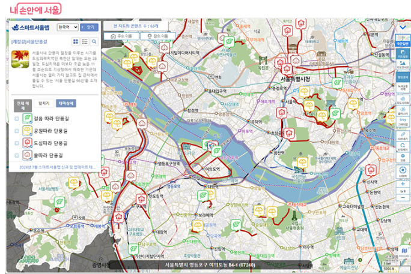Click the 고속터미널역 station label
Screen dimensions: 411x274
pyautogui.click(x=353, y=206)
